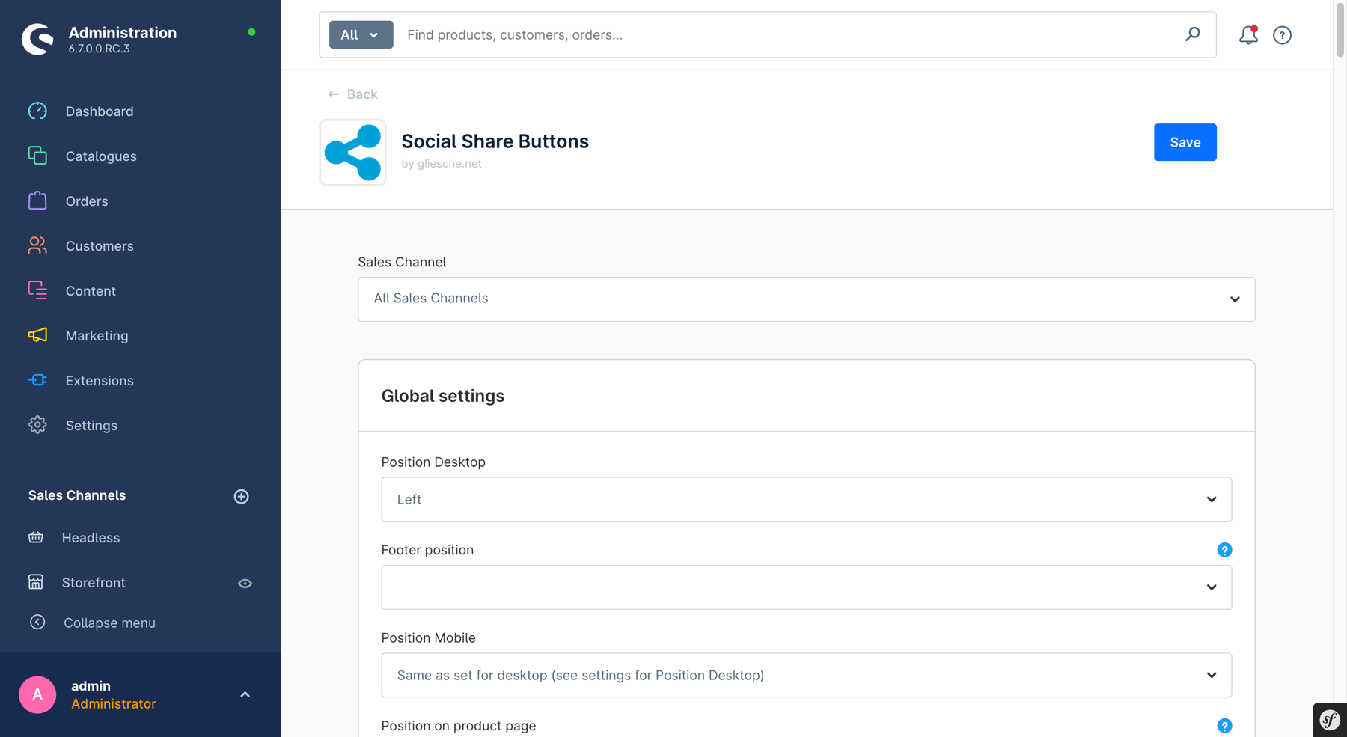
Task: Open the notifications bell
Action: pyautogui.click(x=1247, y=35)
